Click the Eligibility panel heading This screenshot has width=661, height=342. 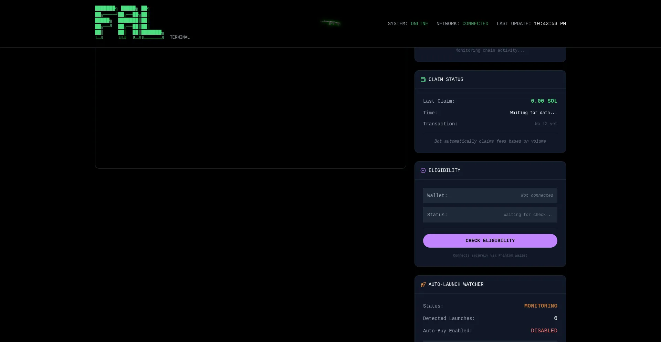(x=444, y=170)
